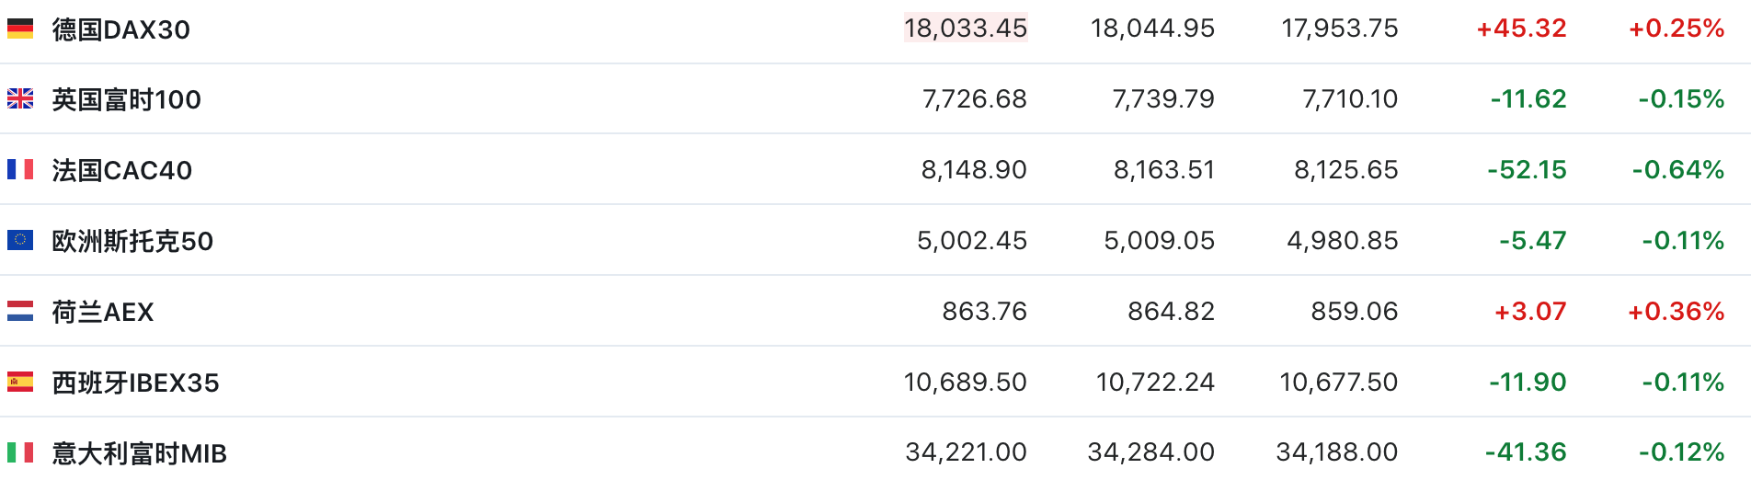Screen dimensions: 1751x480
Task: Open the 英国富时100 index link
Action: click(x=127, y=100)
